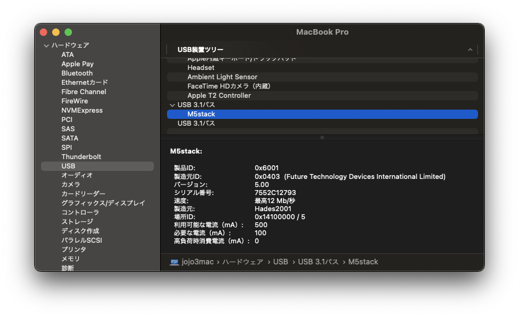Screen dimensions: 519x317
Task: Select SPI in the sidebar
Action: (x=66, y=147)
